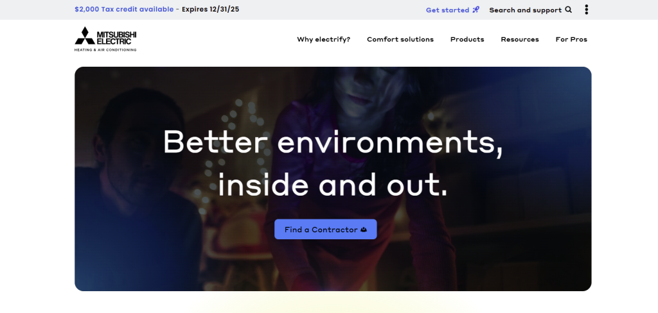Viewport: 658px width, 313px height.
Task: Click the hero banner image
Action: tap(333, 179)
